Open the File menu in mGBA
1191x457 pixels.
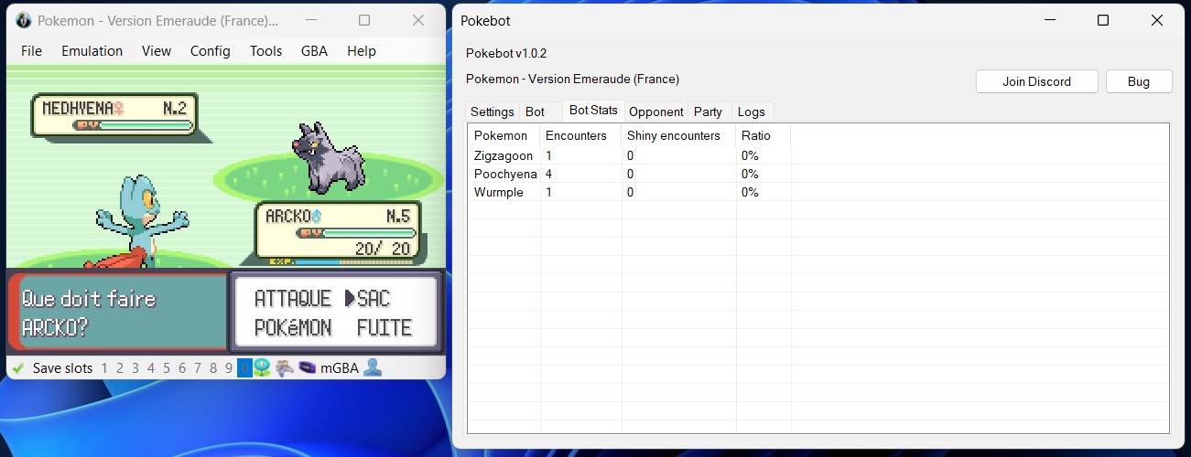point(31,51)
